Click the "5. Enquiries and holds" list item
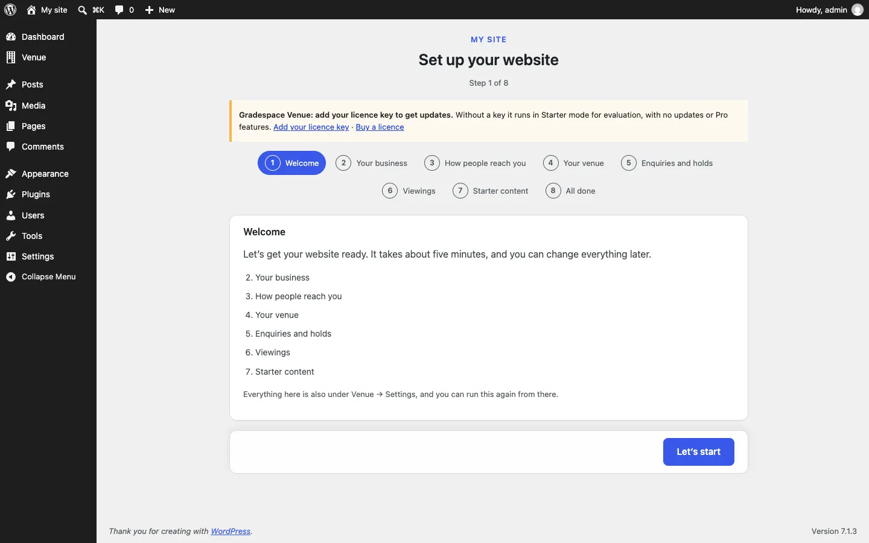Image resolution: width=869 pixels, height=543 pixels. (x=288, y=334)
